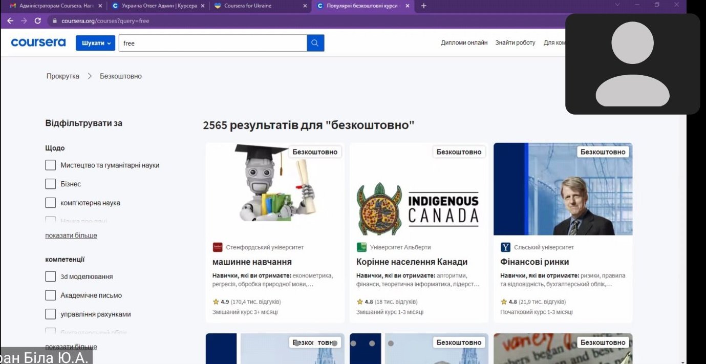Click the browser forward arrow
706x364 pixels.
(24, 21)
